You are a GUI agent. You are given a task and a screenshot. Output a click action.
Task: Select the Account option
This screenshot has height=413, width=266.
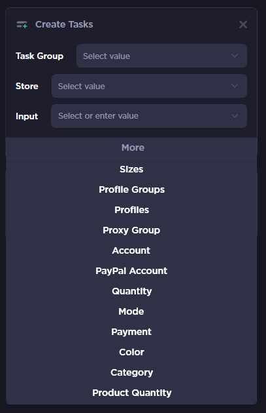click(131, 250)
